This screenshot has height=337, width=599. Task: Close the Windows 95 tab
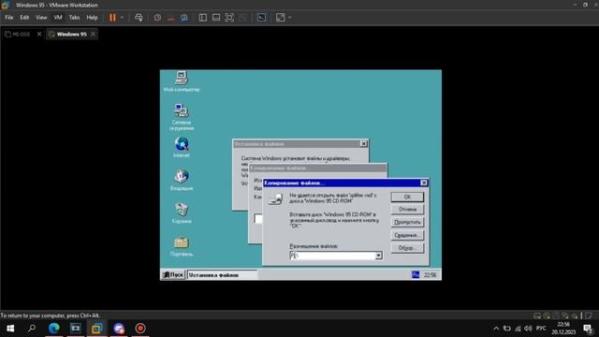click(93, 35)
